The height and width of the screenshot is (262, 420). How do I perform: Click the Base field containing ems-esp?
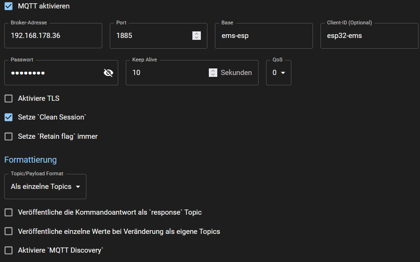pyautogui.click(x=264, y=36)
